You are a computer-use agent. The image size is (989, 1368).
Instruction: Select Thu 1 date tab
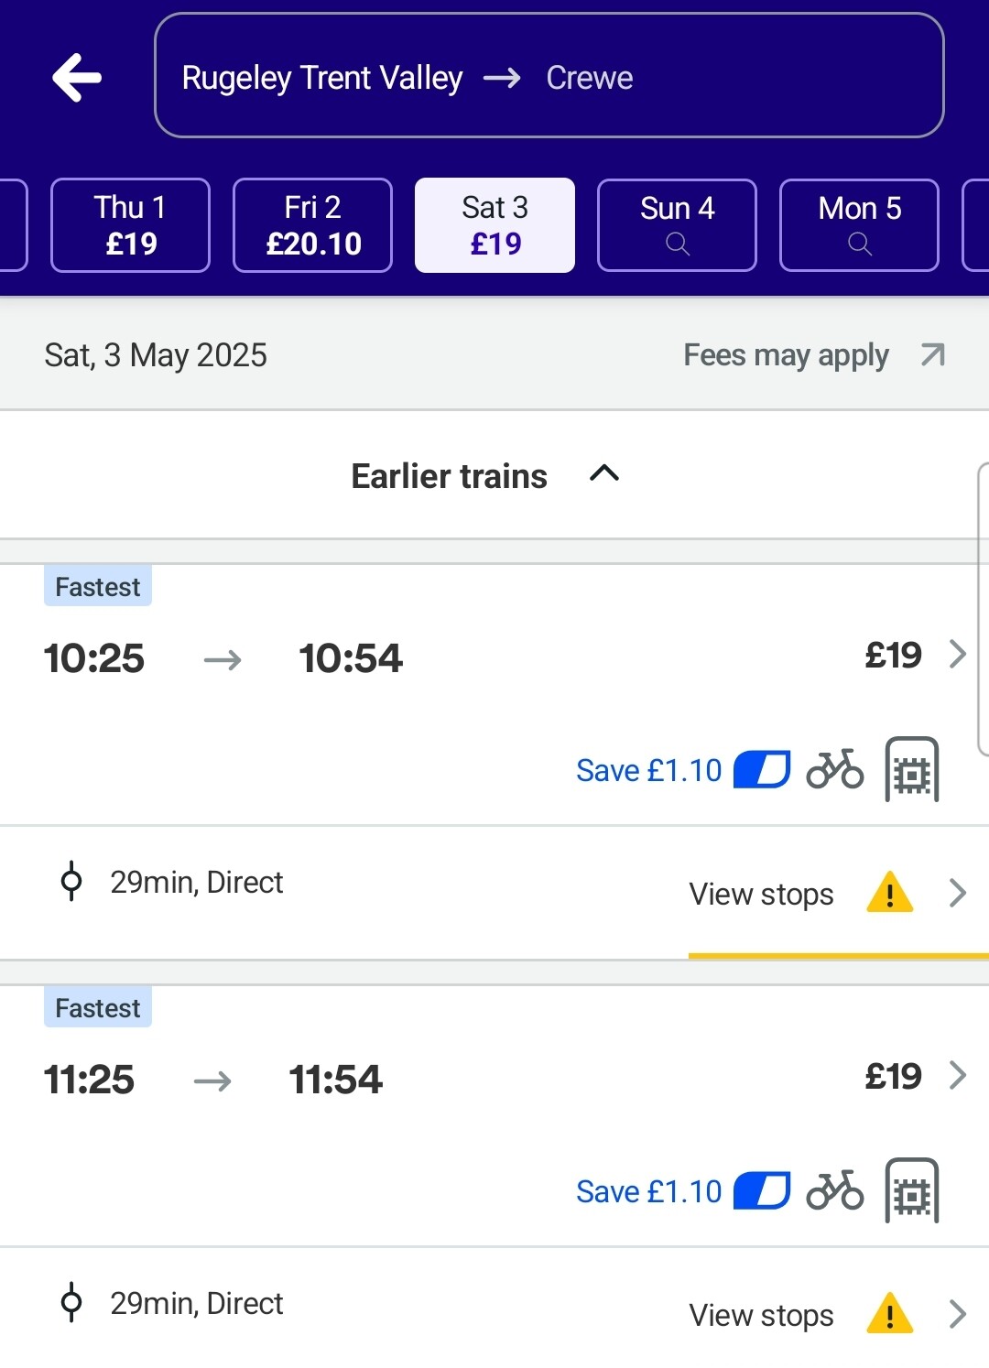[x=130, y=225]
